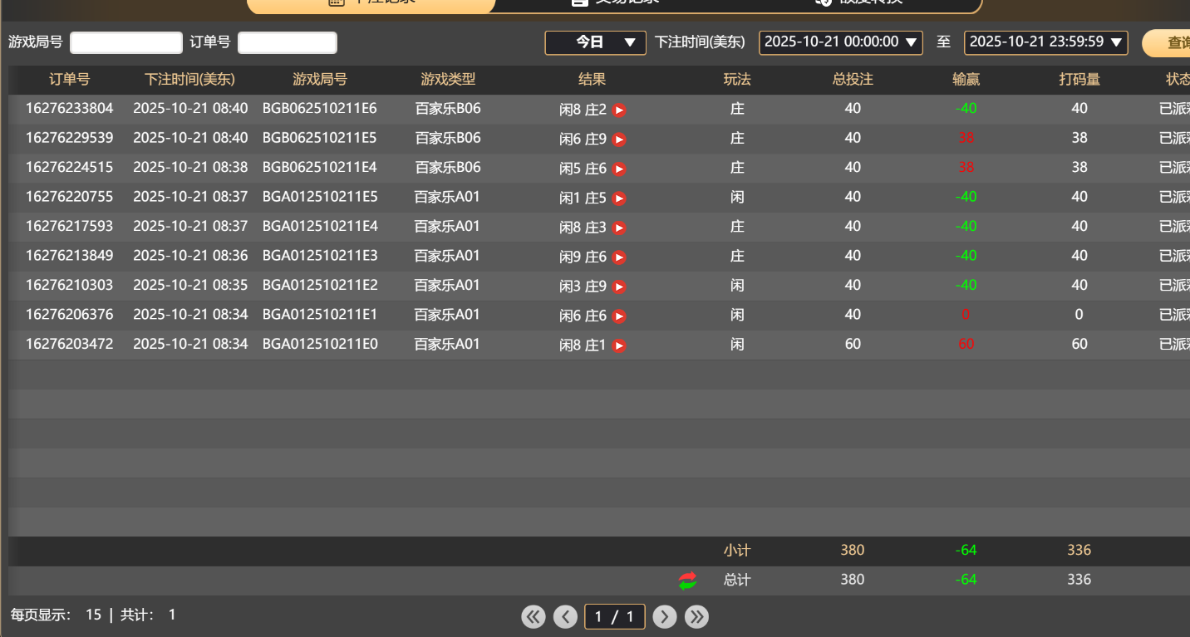1190x637 pixels.
Task: Click the red-green refresh totals icon
Action: (x=687, y=581)
